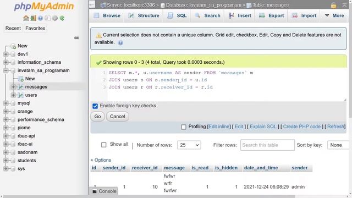The image size is (352, 198).
Task: Click the picme database icon
Action: pos(13,128)
